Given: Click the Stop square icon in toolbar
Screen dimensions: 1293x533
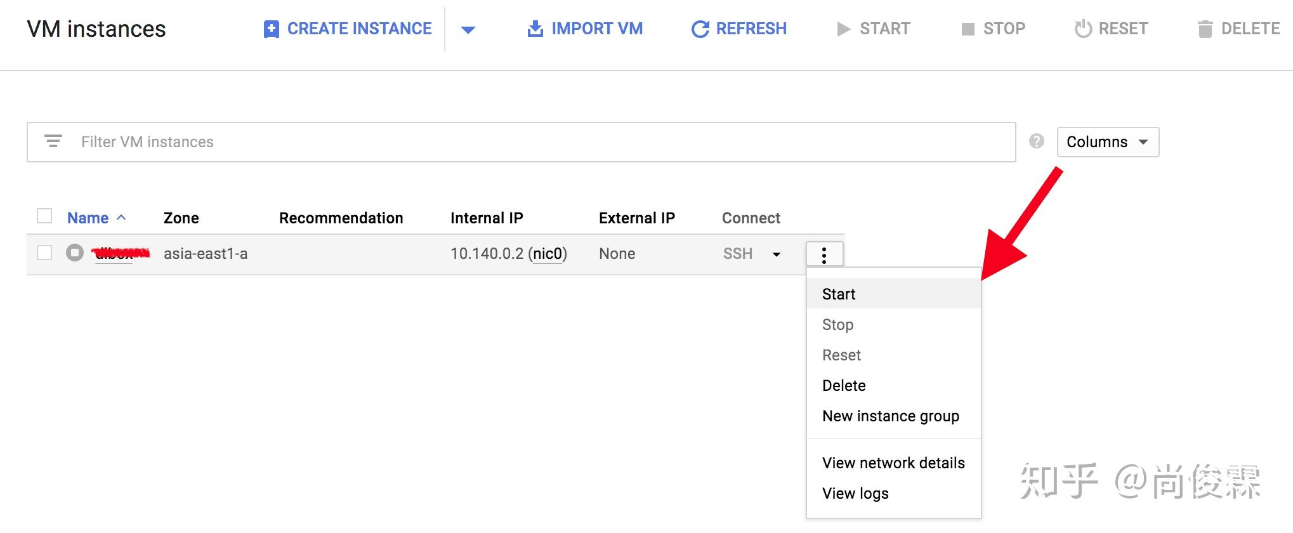Looking at the screenshot, I should [968, 29].
